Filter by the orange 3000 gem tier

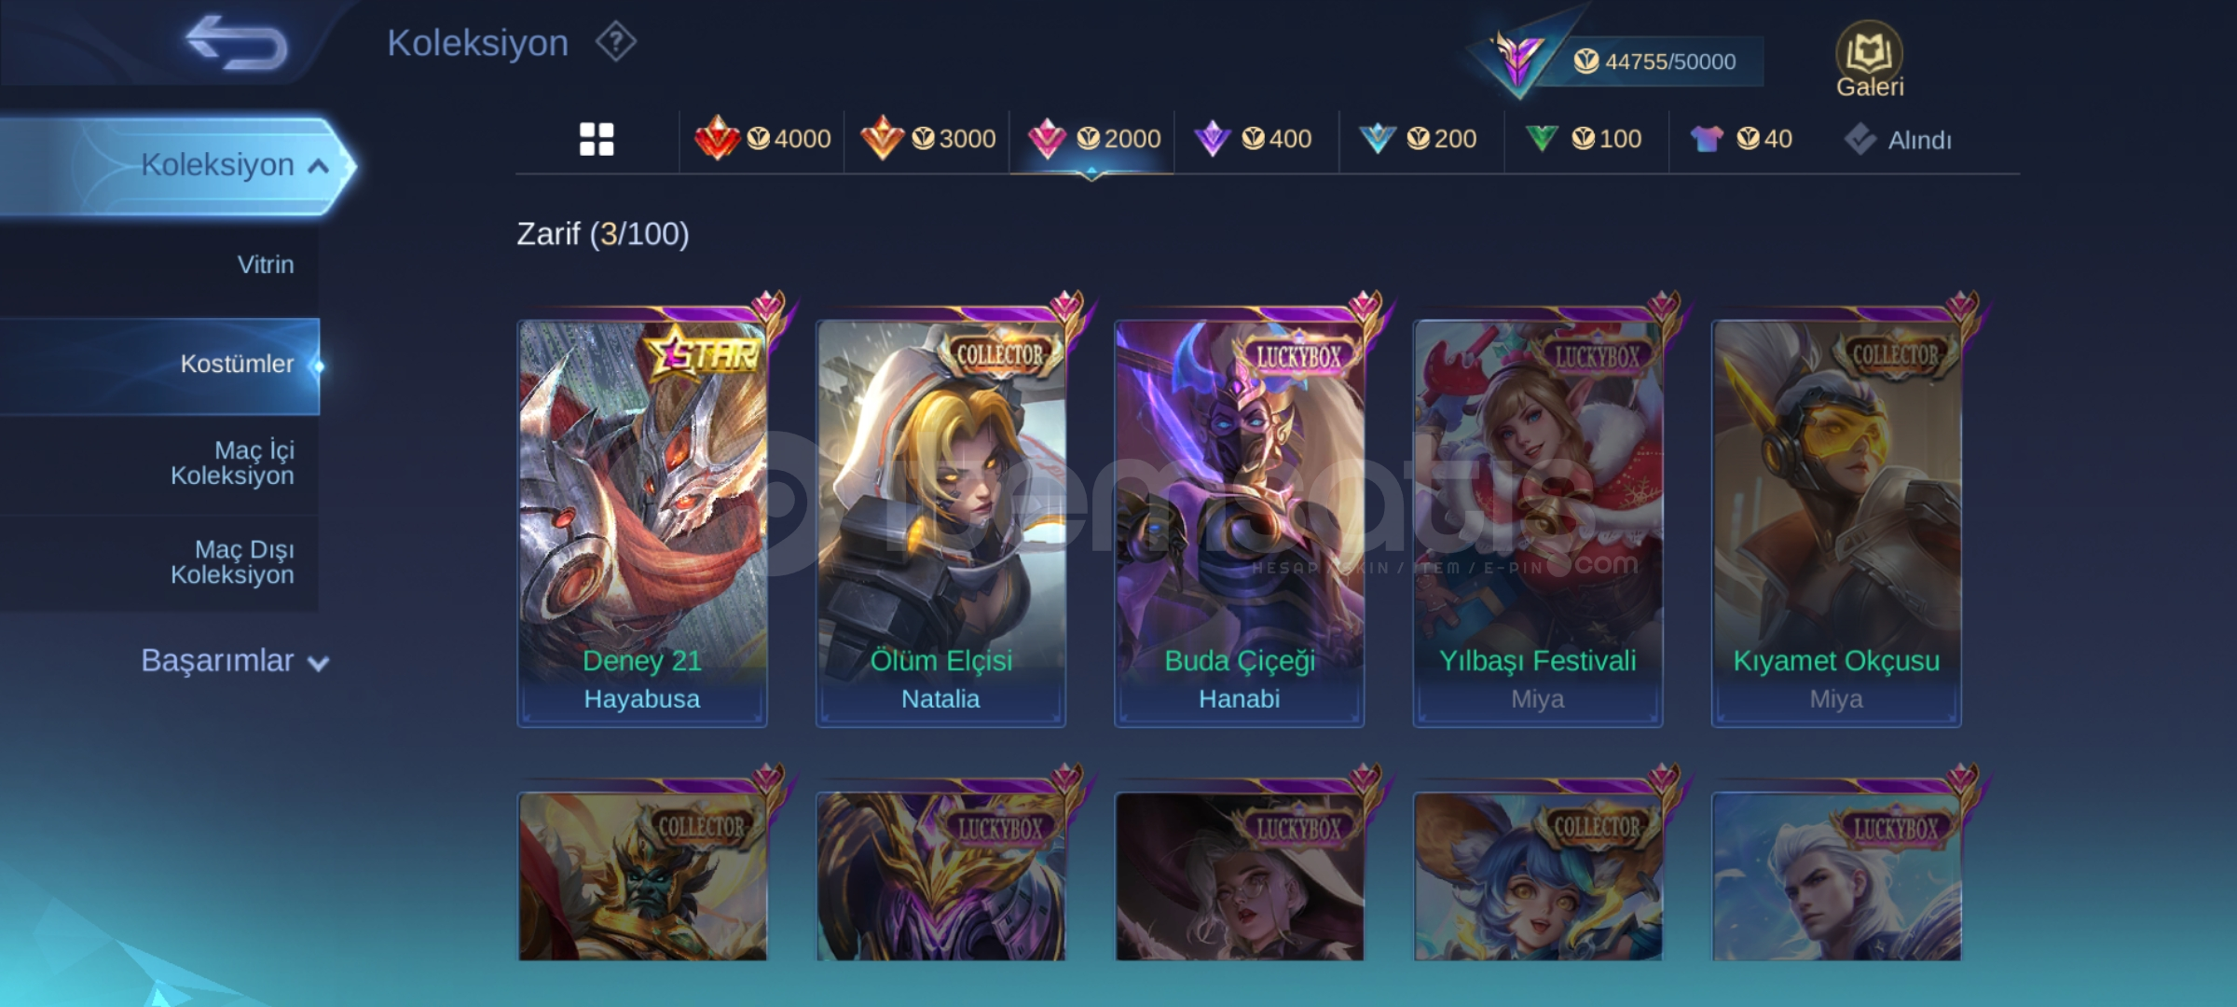[x=927, y=139]
